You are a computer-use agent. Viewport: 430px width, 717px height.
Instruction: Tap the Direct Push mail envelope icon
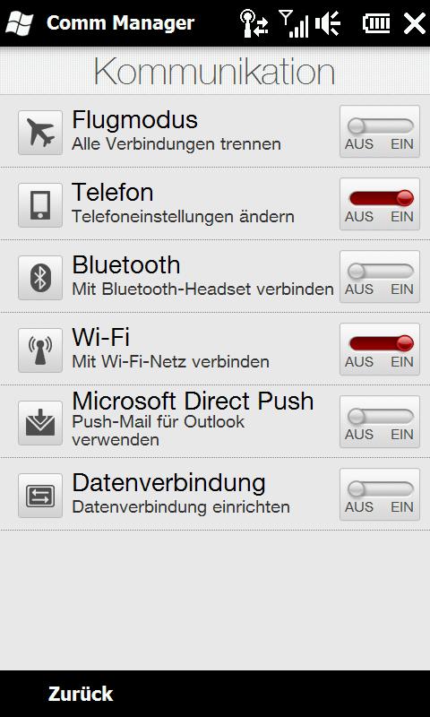(x=40, y=423)
